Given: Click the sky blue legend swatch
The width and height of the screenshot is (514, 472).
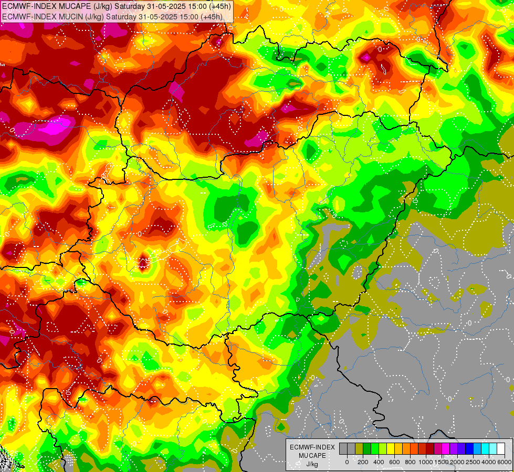Looking at the screenshot, I should [478, 449].
